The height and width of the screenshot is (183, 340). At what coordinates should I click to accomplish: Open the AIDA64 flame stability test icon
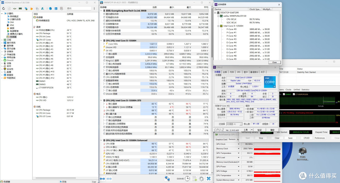point(31,9)
